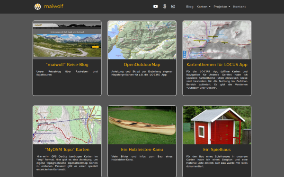Open the YouTube channel icon

[155, 7]
